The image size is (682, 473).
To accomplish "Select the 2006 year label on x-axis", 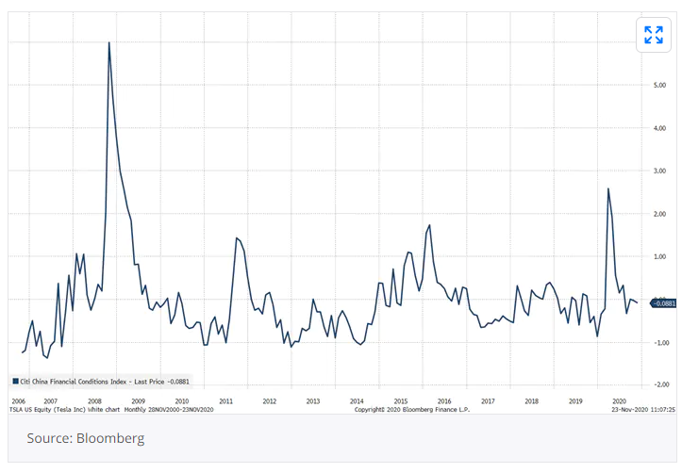I will [19, 400].
